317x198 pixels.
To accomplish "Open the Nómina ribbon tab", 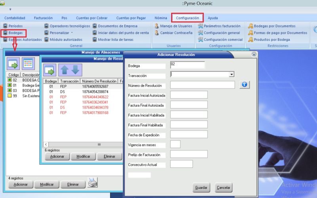I will [160, 18].
